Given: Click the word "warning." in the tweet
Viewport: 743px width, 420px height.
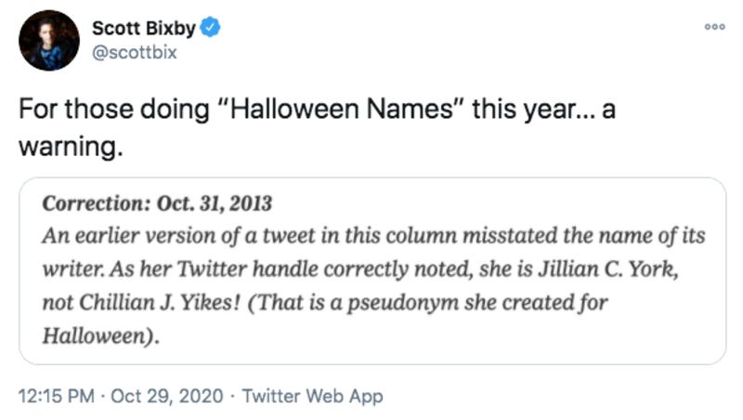Looking at the screenshot, I should (71, 146).
